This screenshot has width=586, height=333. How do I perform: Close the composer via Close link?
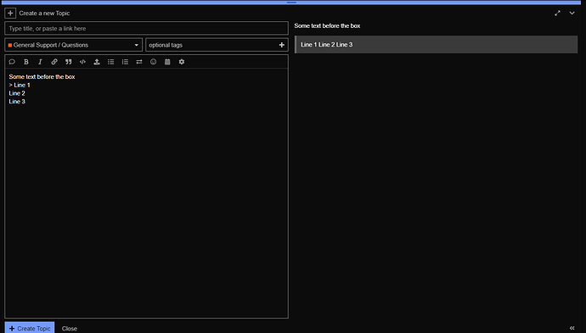click(x=70, y=329)
